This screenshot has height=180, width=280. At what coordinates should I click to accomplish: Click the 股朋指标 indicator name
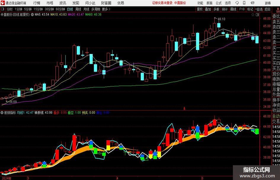(10, 113)
